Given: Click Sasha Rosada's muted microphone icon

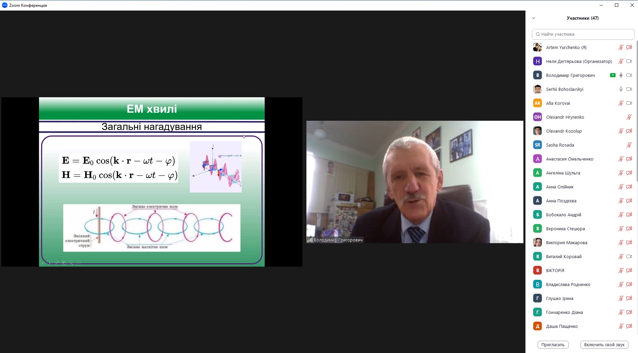Looking at the screenshot, I should (629, 145).
